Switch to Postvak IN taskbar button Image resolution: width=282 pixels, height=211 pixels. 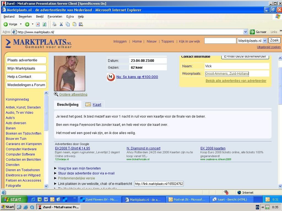188,199
